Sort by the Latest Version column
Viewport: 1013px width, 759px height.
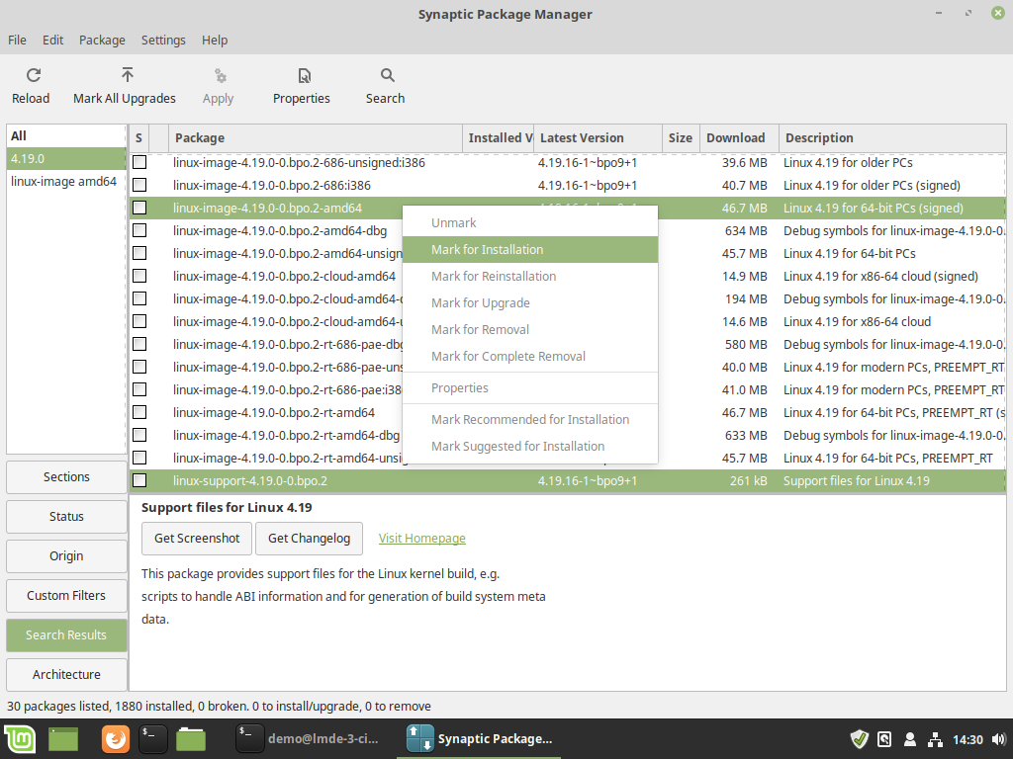pos(598,138)
